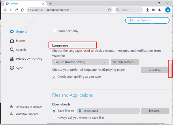Open a new tab with plus icon
The height and width of the screenshot is (125, 173).
tap(50, 3)
